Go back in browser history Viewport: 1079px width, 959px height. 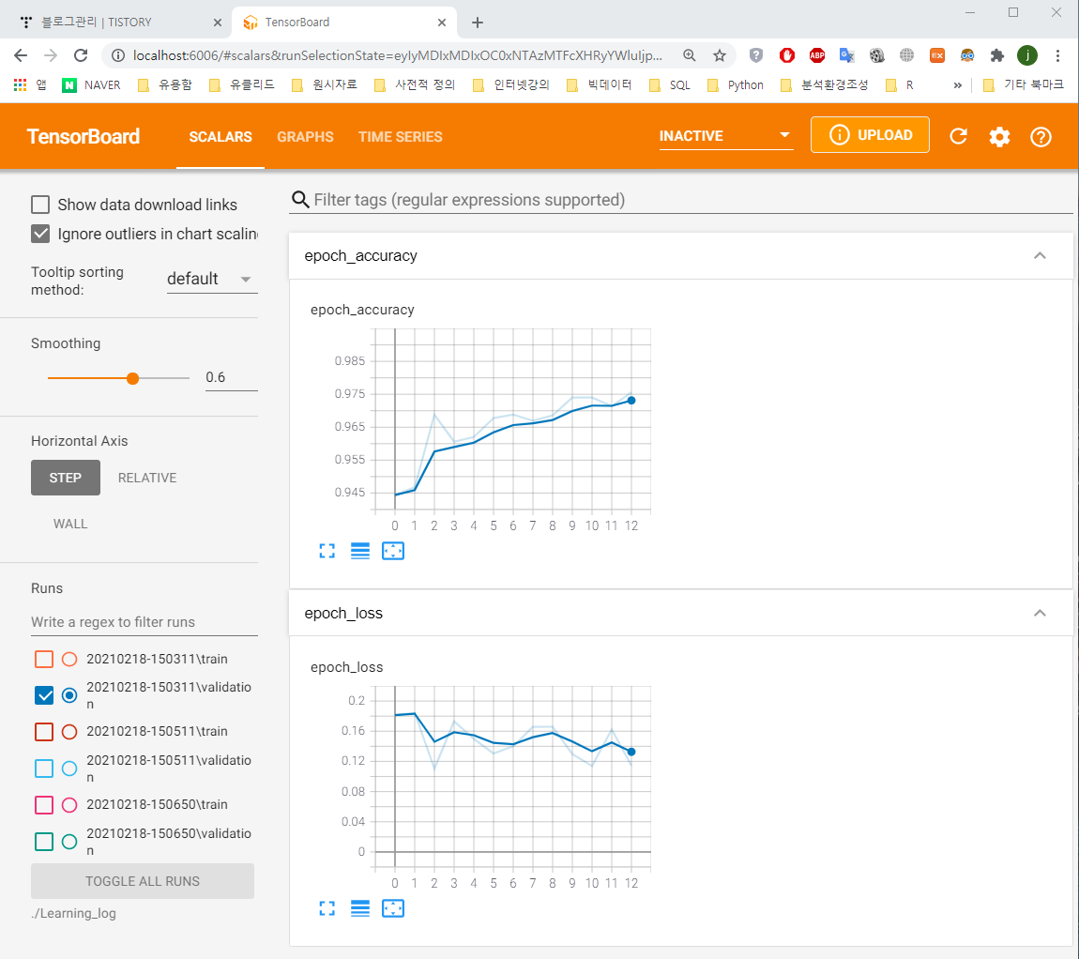pyautogui.click(x=21, y=55)
